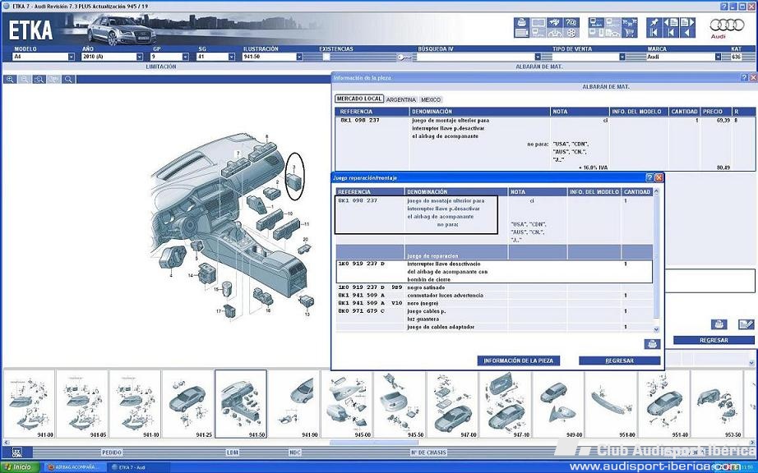
Task: Click the thumbnail strip horizontal scrollbar thumb
Action: pos(373,442)
